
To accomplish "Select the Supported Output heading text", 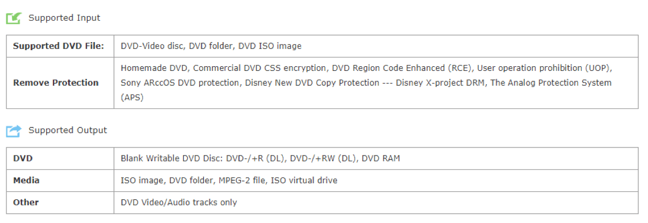I will click(x=68, y=130).
